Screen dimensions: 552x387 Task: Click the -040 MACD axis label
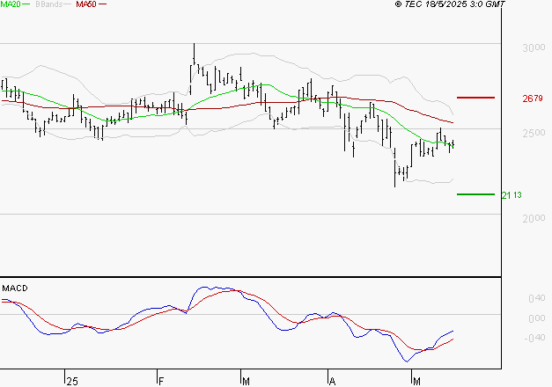[534, 337]
